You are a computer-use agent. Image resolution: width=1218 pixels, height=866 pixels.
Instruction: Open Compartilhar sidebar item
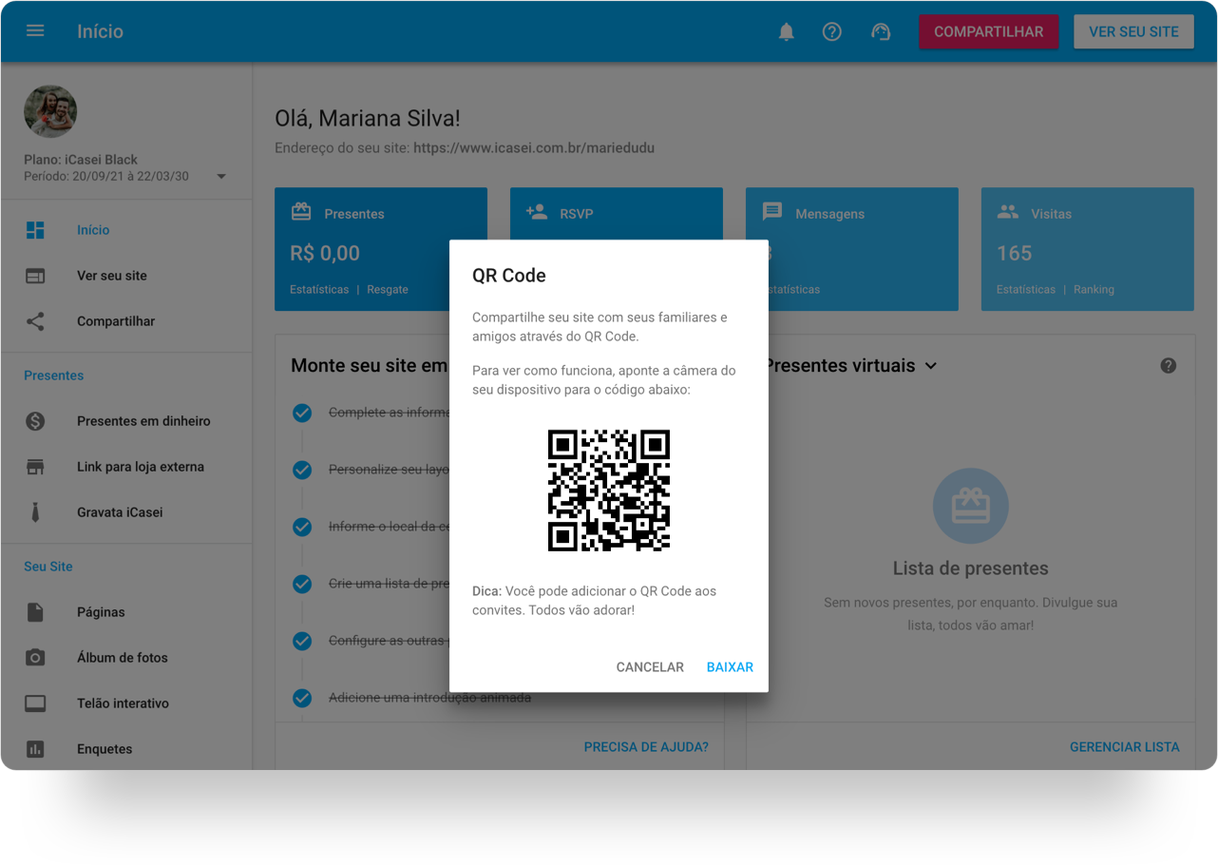[x=116, y=321]
